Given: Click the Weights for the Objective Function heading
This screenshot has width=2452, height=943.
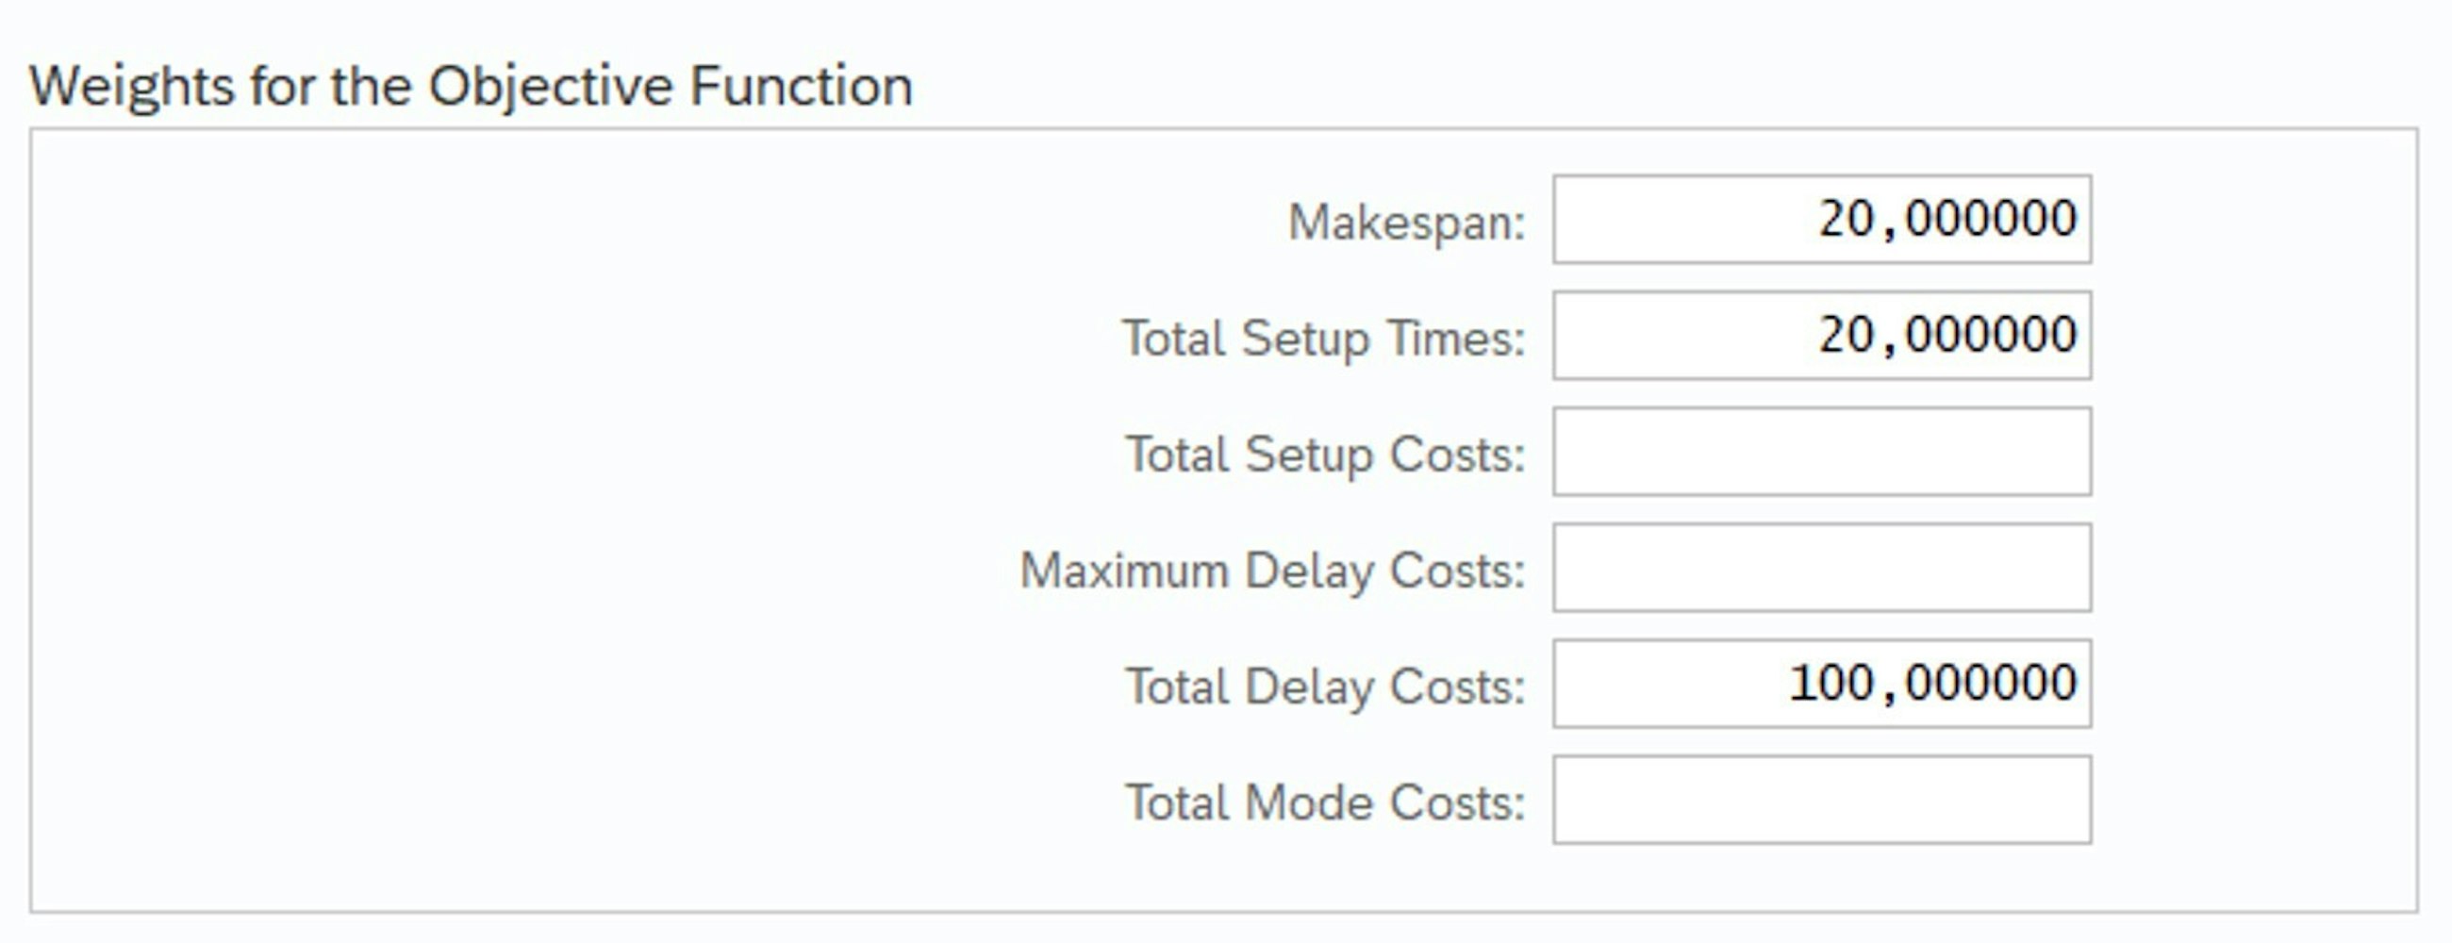Looking at the screenshot, I should (471, 86).
